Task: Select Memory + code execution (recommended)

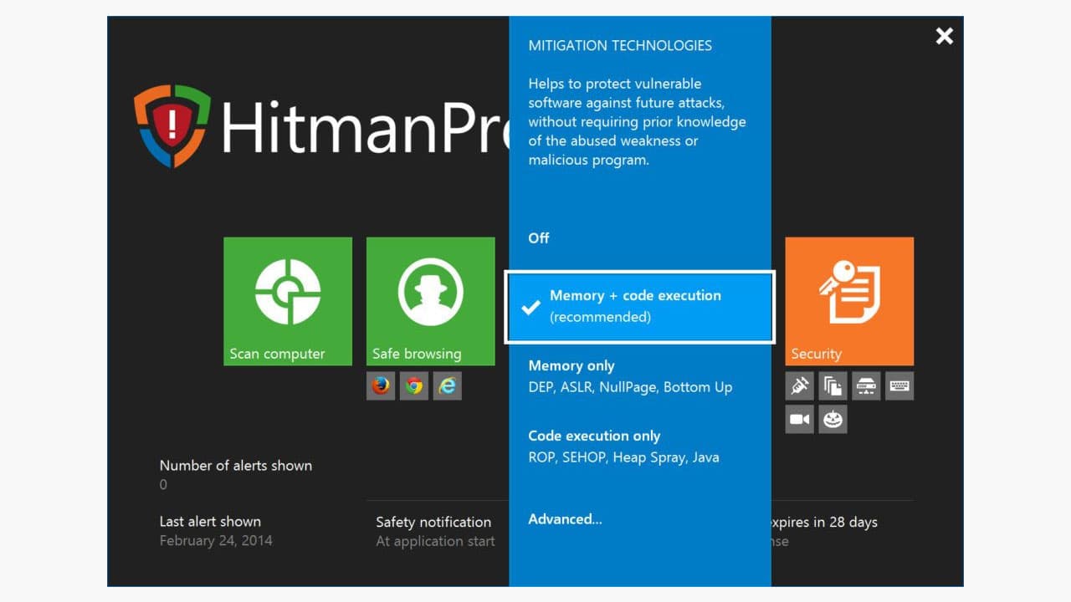Action: coord(638,306)
